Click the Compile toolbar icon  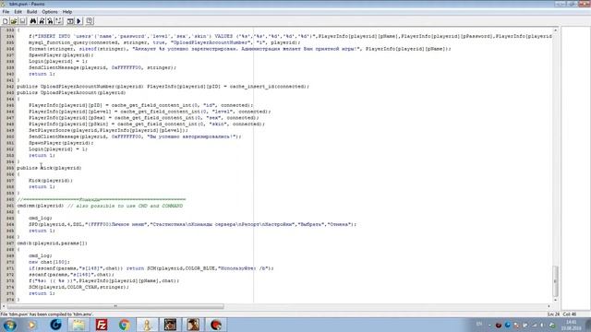point(70,21)
